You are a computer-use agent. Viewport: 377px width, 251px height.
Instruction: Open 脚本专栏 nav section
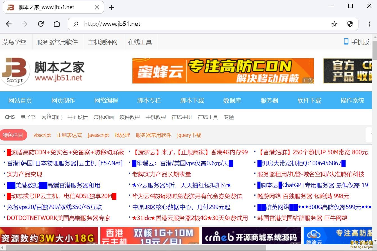tap(149, 100)
